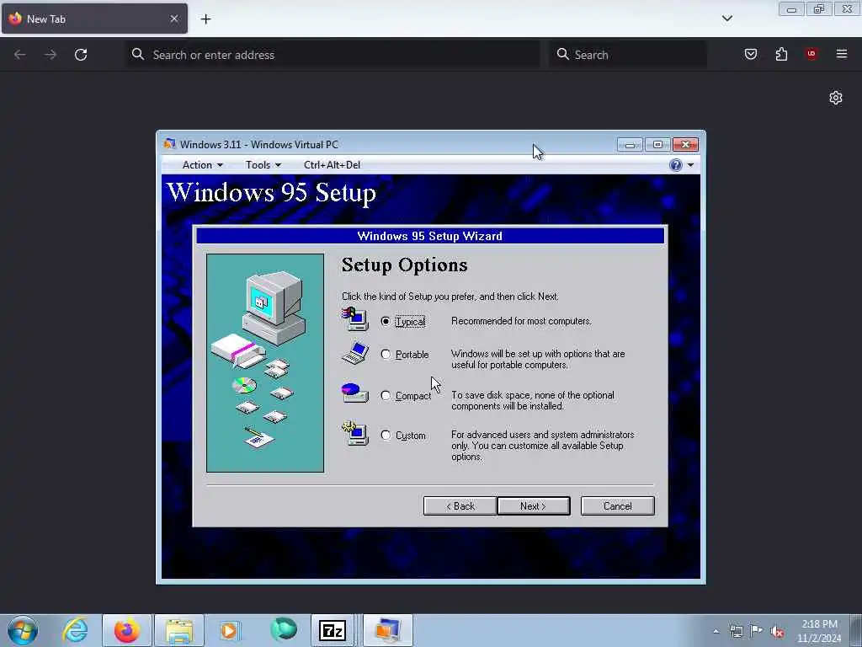This screenshot has width=862, height=647.
Task: Send Ctrl+Alt+Del to the virtual machine
Action: click(332, 165)
